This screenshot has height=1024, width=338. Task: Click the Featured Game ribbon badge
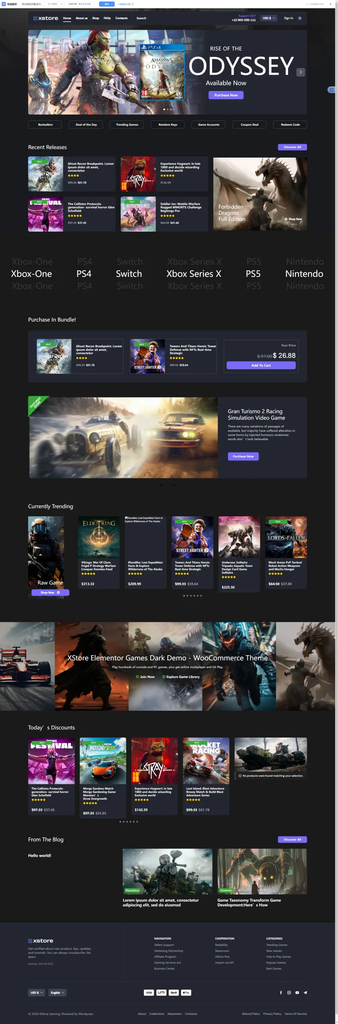click(x=36, y=404)
